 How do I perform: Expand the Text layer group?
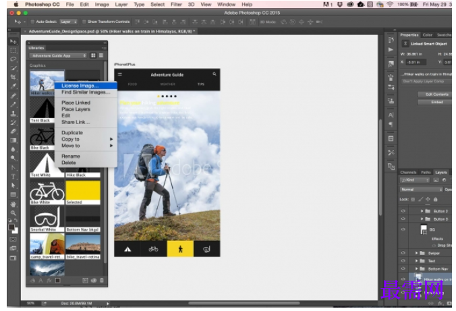416,261
